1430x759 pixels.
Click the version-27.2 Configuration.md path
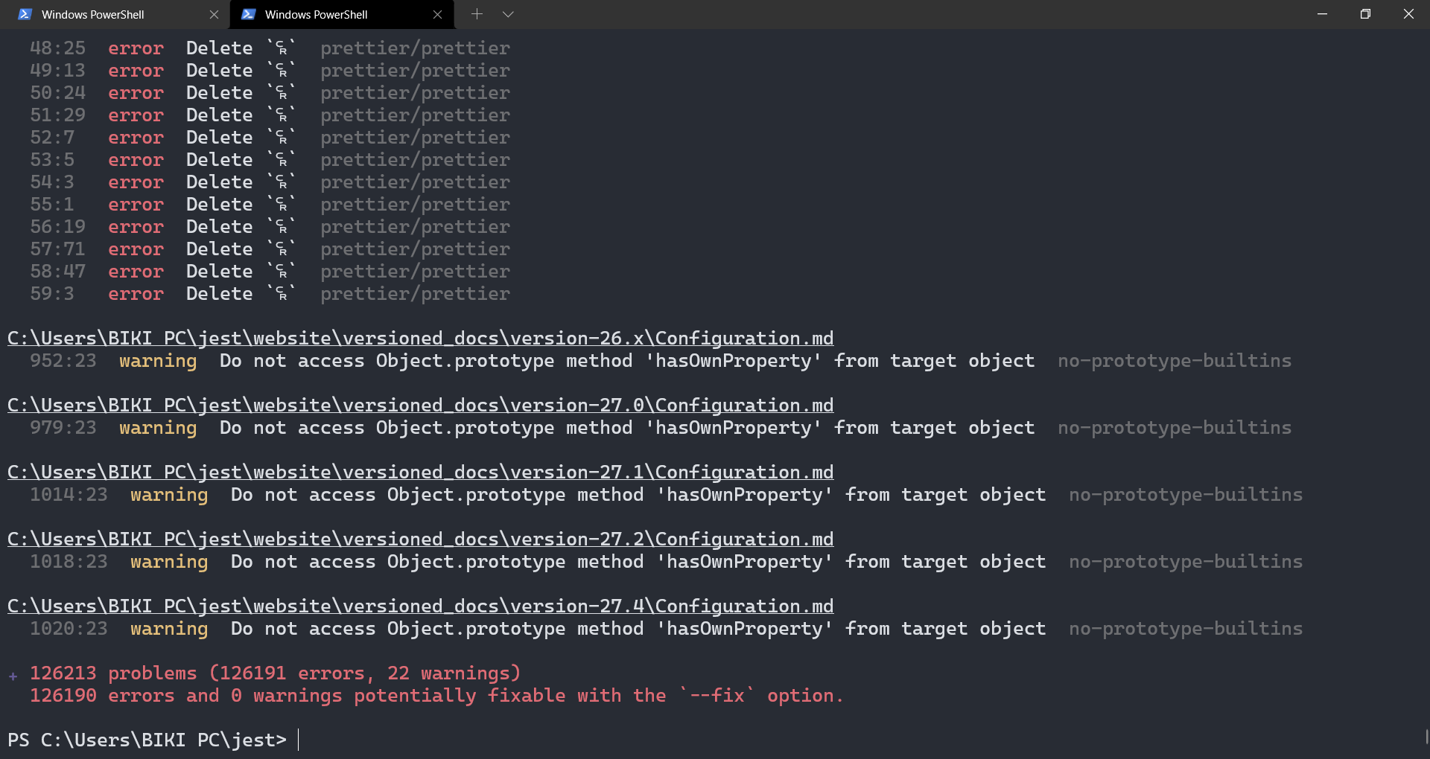420,539
